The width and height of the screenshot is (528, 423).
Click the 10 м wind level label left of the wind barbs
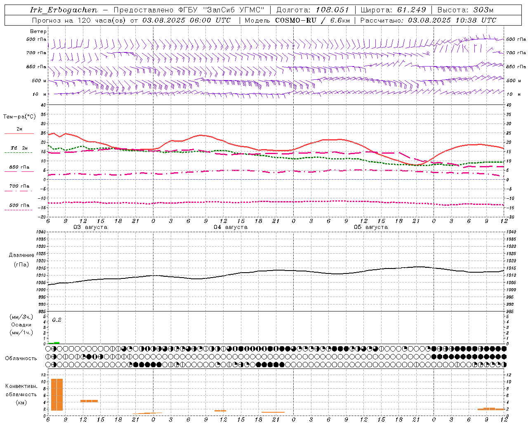tap(39, 94)
